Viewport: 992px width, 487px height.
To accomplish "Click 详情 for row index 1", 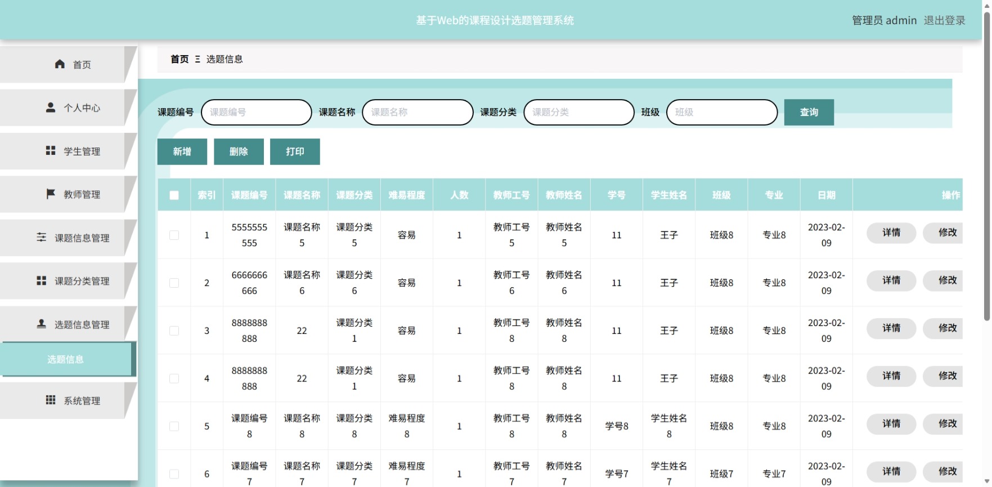I will tap(891, 233).
